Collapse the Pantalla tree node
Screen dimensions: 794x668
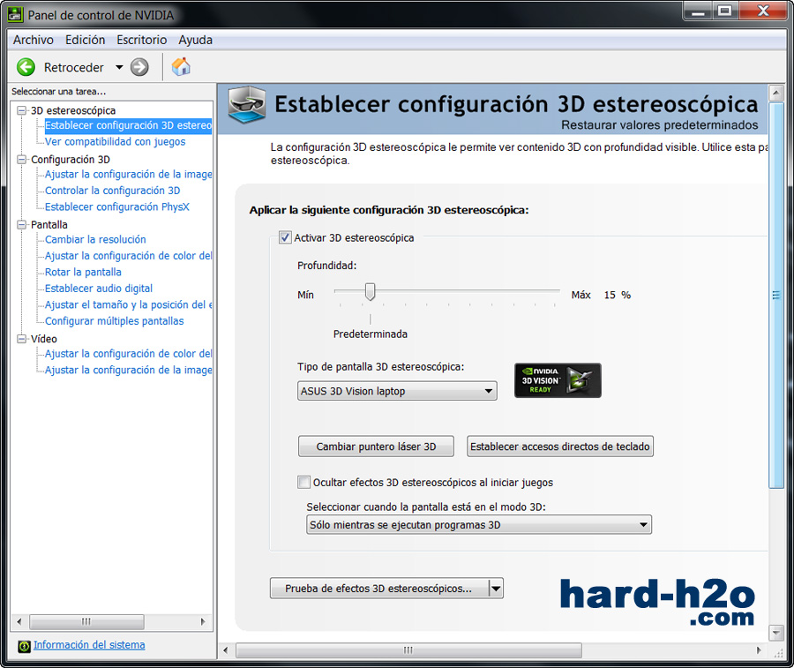[x=21, y=224]
